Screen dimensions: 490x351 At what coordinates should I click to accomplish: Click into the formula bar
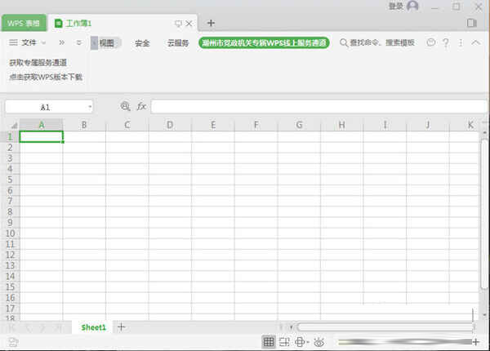[318, 106]
